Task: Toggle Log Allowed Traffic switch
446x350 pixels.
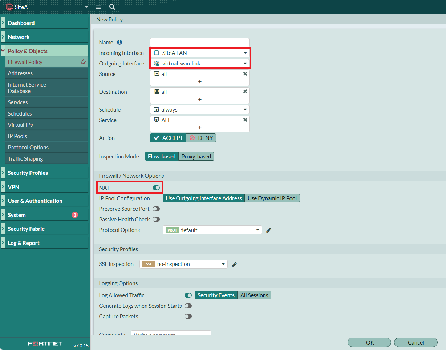Action: click(188, 295)
